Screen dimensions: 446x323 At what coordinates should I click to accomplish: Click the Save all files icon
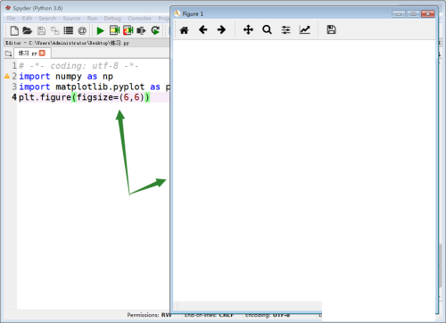54,30
